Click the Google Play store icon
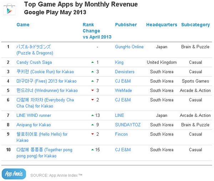This screenshot has width=214, height=181. (x=9, y=10)
